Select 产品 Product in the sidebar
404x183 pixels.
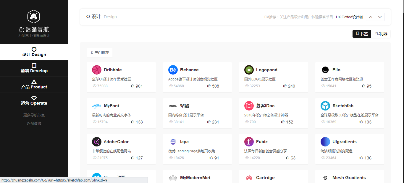(34, 85)
